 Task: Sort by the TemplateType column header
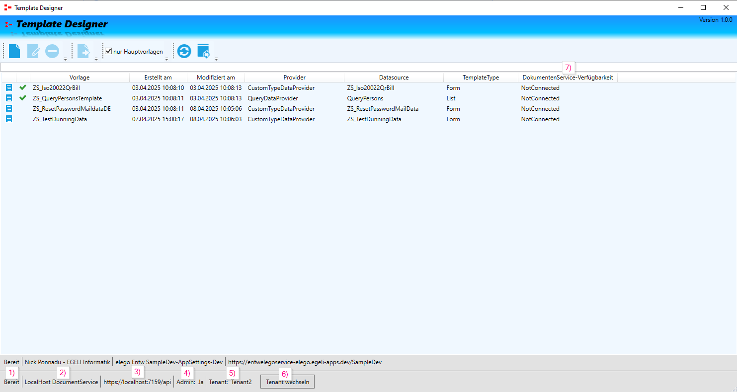point(481,78)
